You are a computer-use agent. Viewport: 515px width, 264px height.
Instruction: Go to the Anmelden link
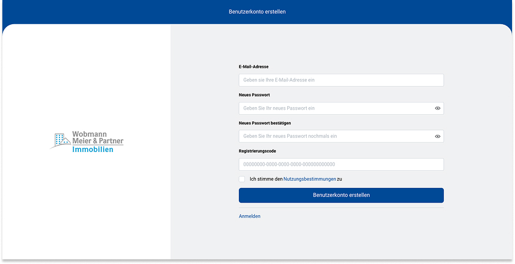pos(250,216)
